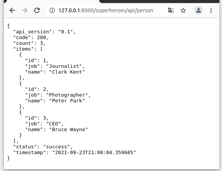Click the "Peter Park" name value

pyautogui.click(x=67, y=101)
